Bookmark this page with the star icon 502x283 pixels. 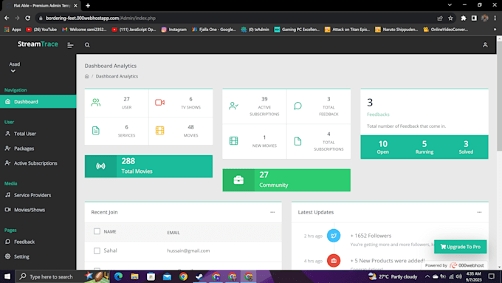[450, 18]
